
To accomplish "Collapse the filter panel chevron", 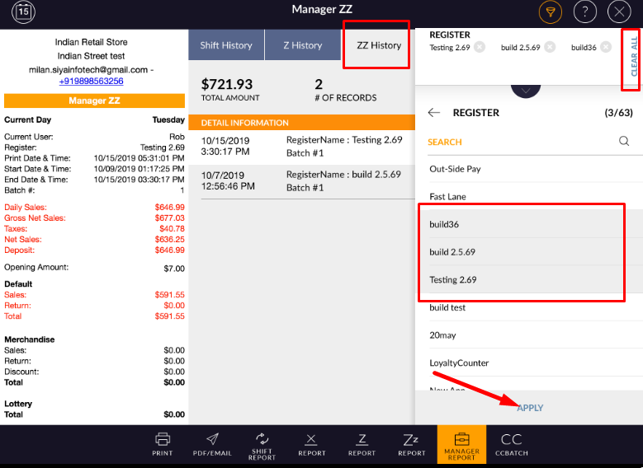I will point(526,88).
